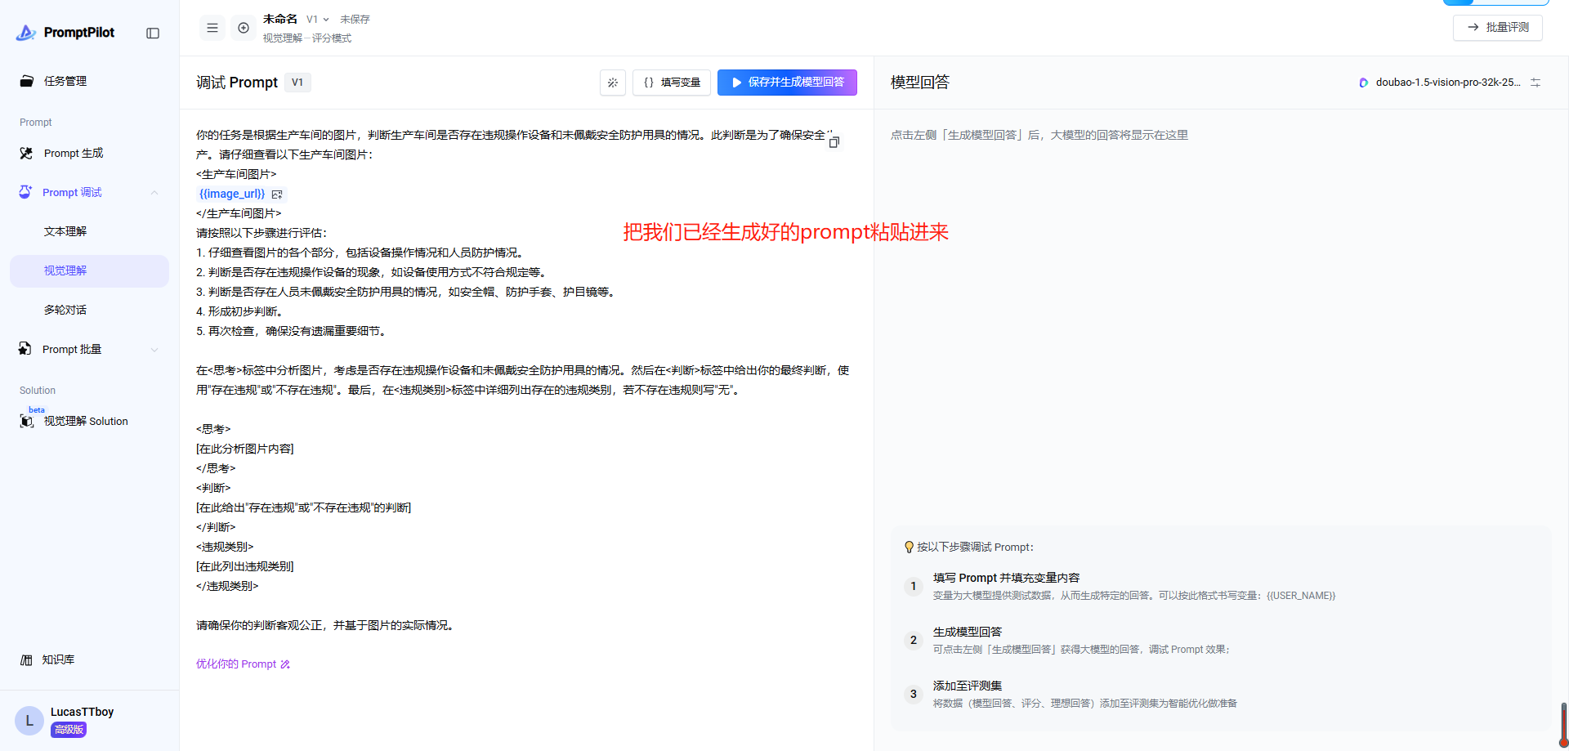
Task: Click 保存并生成模型回答 button
Action: pos(787,83)
